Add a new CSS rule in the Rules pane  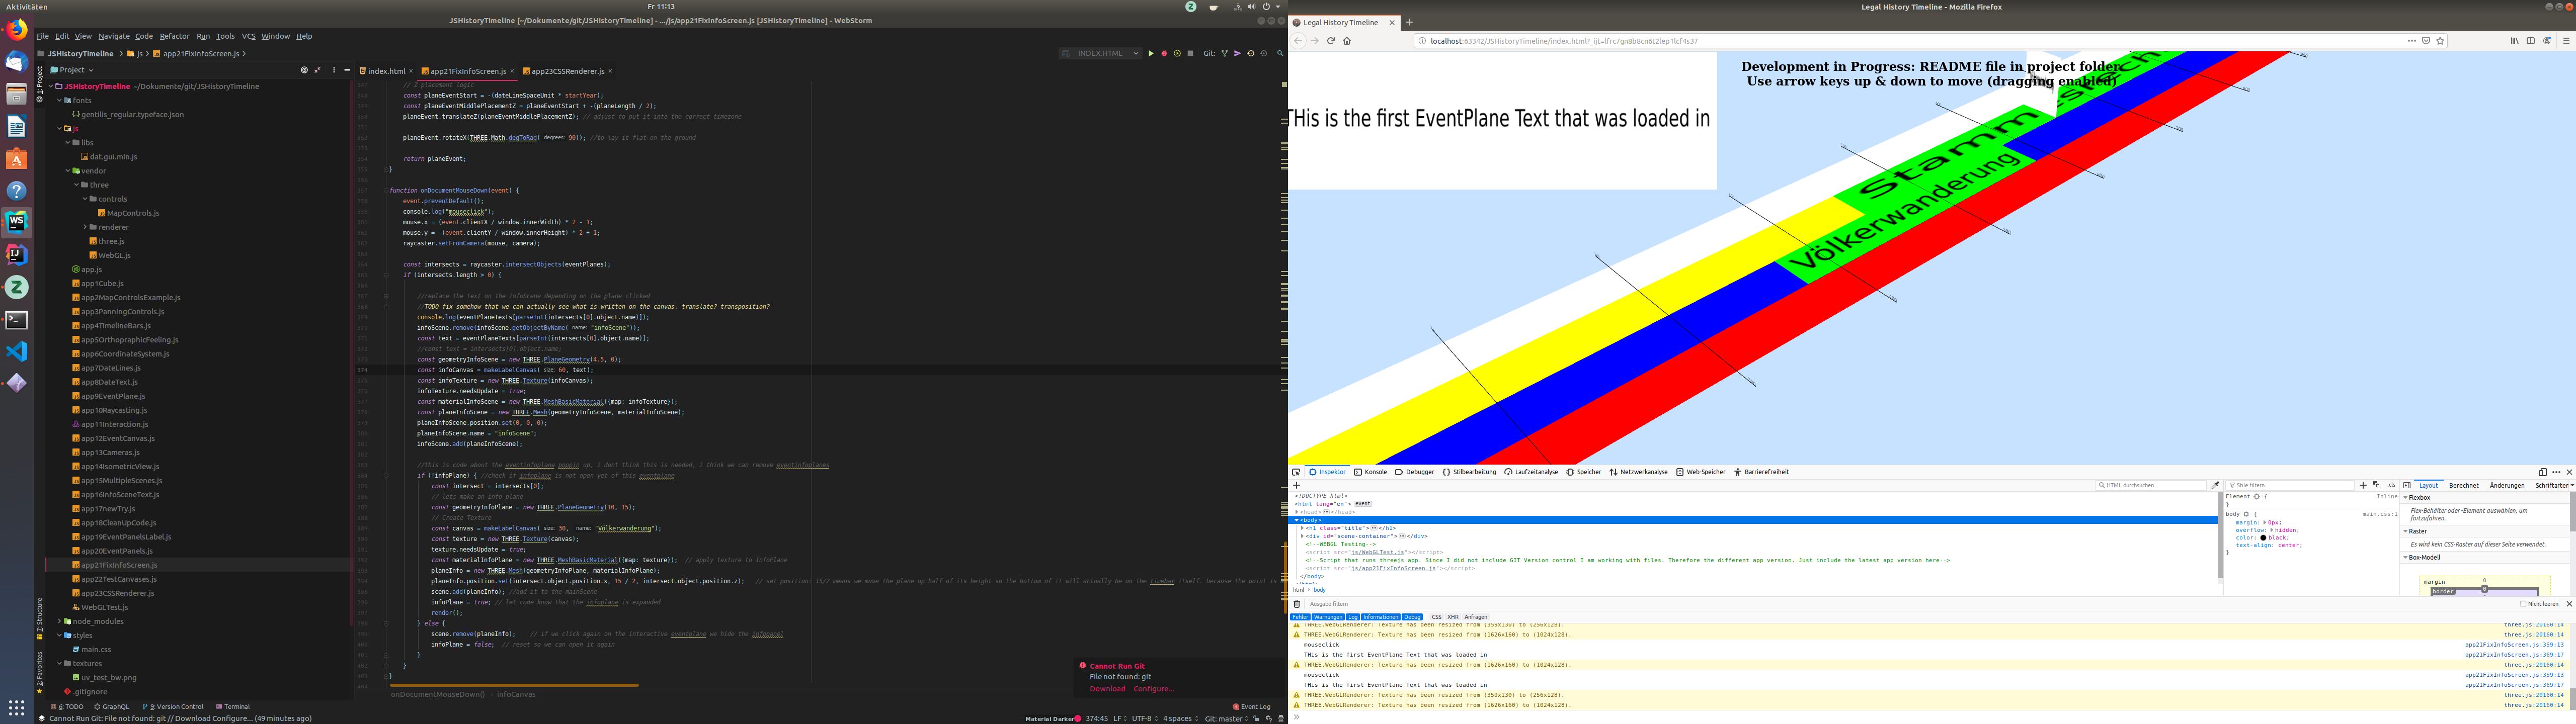2363,485
